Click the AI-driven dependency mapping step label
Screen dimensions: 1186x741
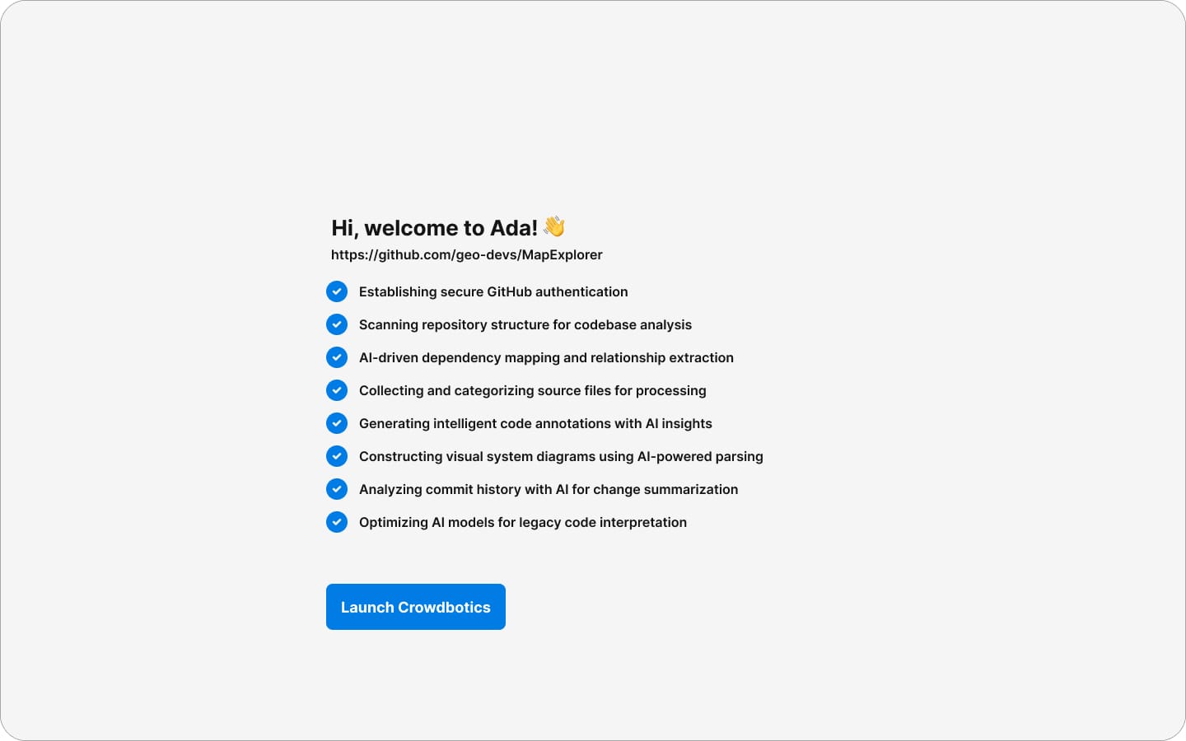pos(546,358)
